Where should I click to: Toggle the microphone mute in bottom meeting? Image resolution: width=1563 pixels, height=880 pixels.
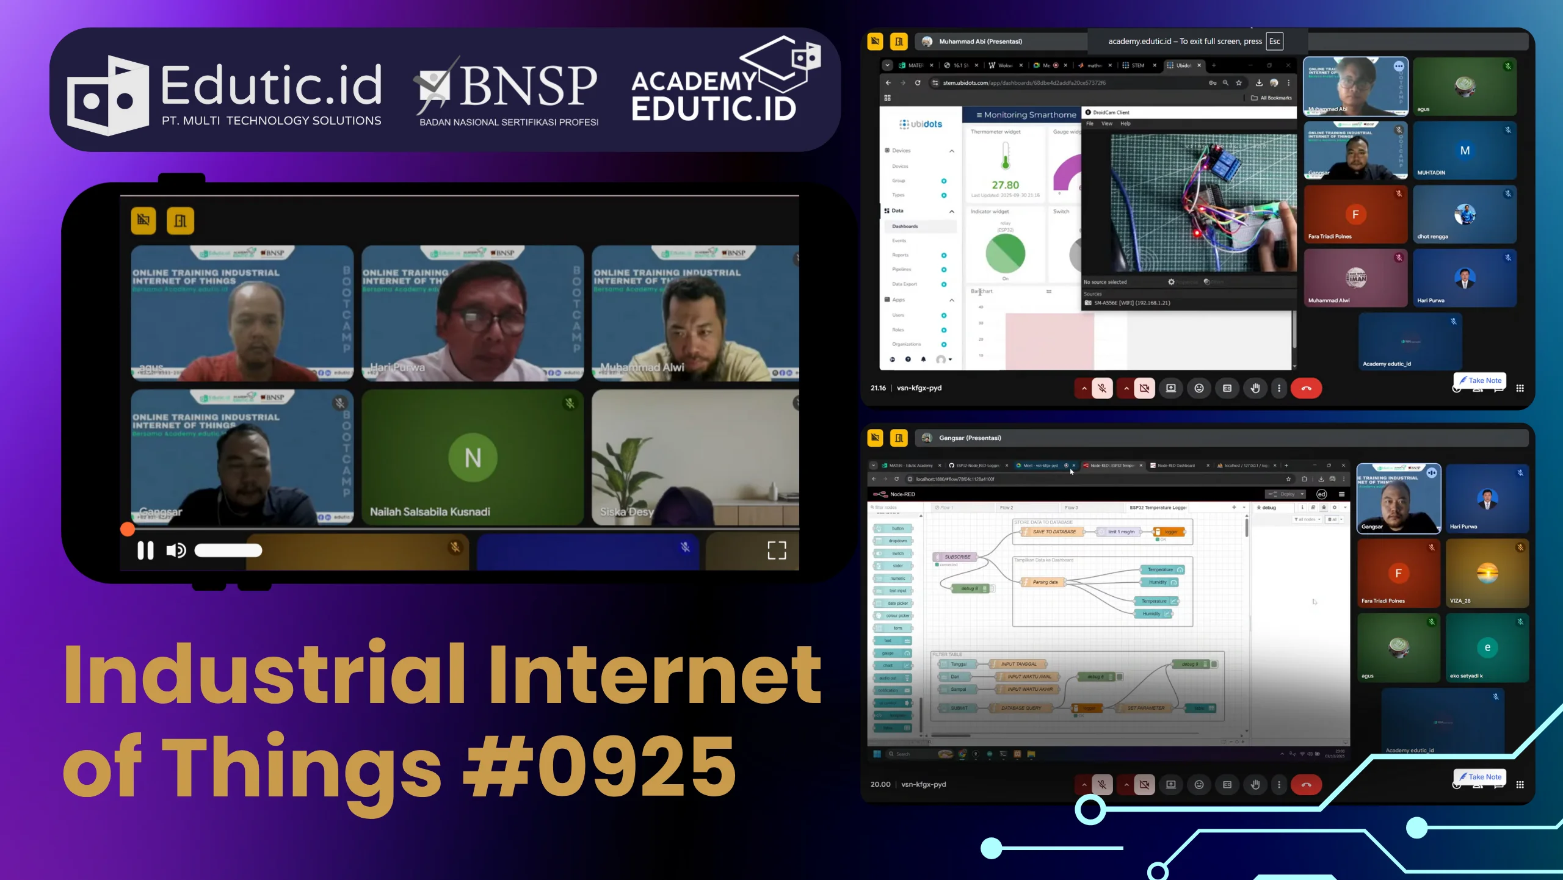point(1102,785)
